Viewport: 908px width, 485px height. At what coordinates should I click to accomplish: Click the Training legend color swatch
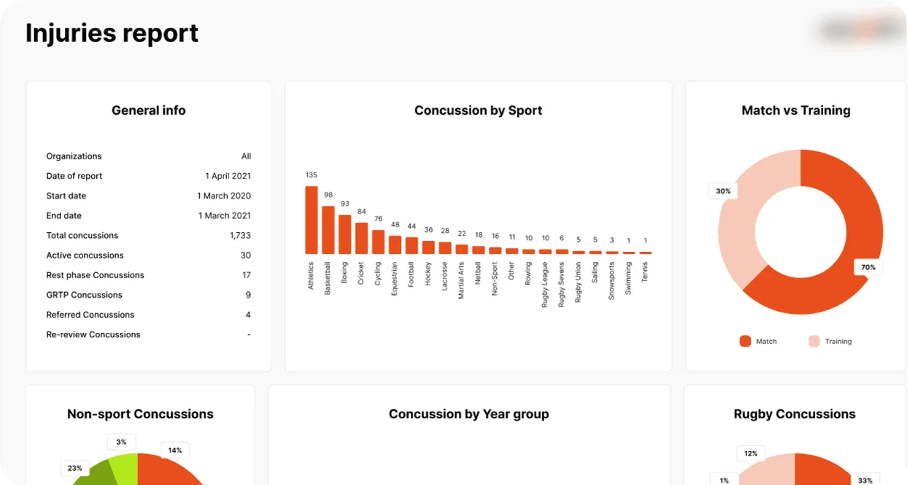(x=814, y=341)
